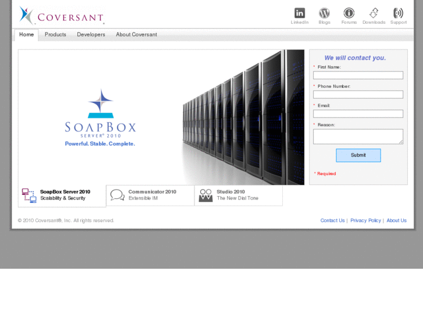Focus the Email input field
Viewport: 423px width, 317px height.
(x=358, y=113)
